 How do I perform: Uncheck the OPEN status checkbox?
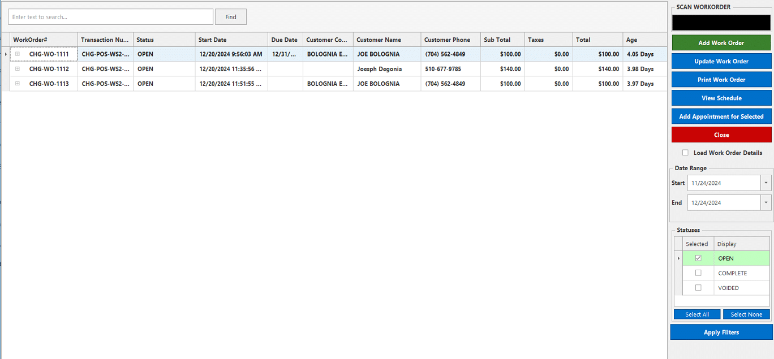pyautogui.click(x=698, y=258)
